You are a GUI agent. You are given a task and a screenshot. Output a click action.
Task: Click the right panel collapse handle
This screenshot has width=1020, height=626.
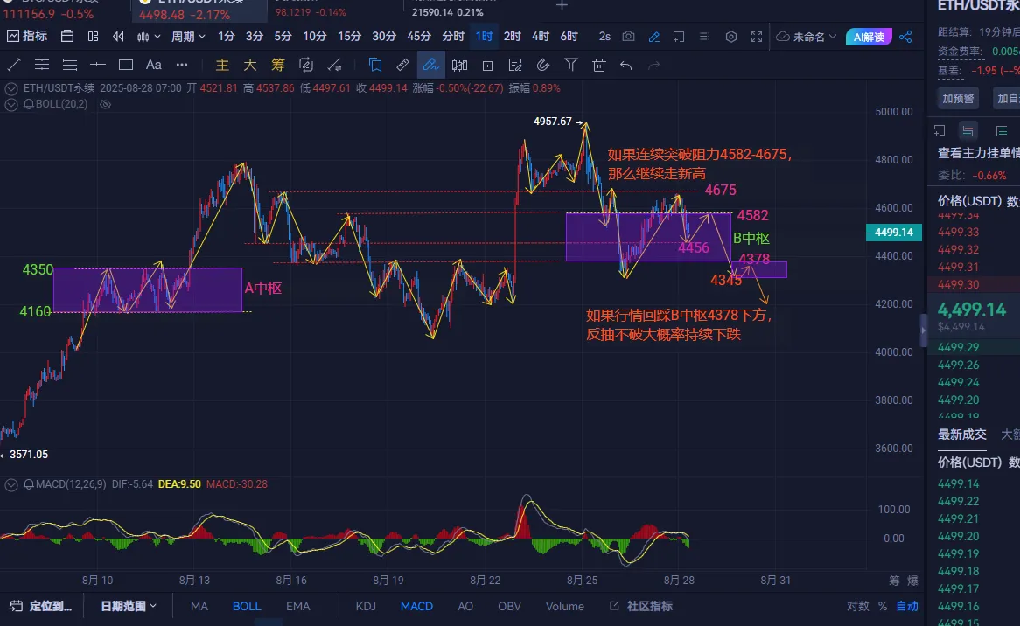(923, 330)
